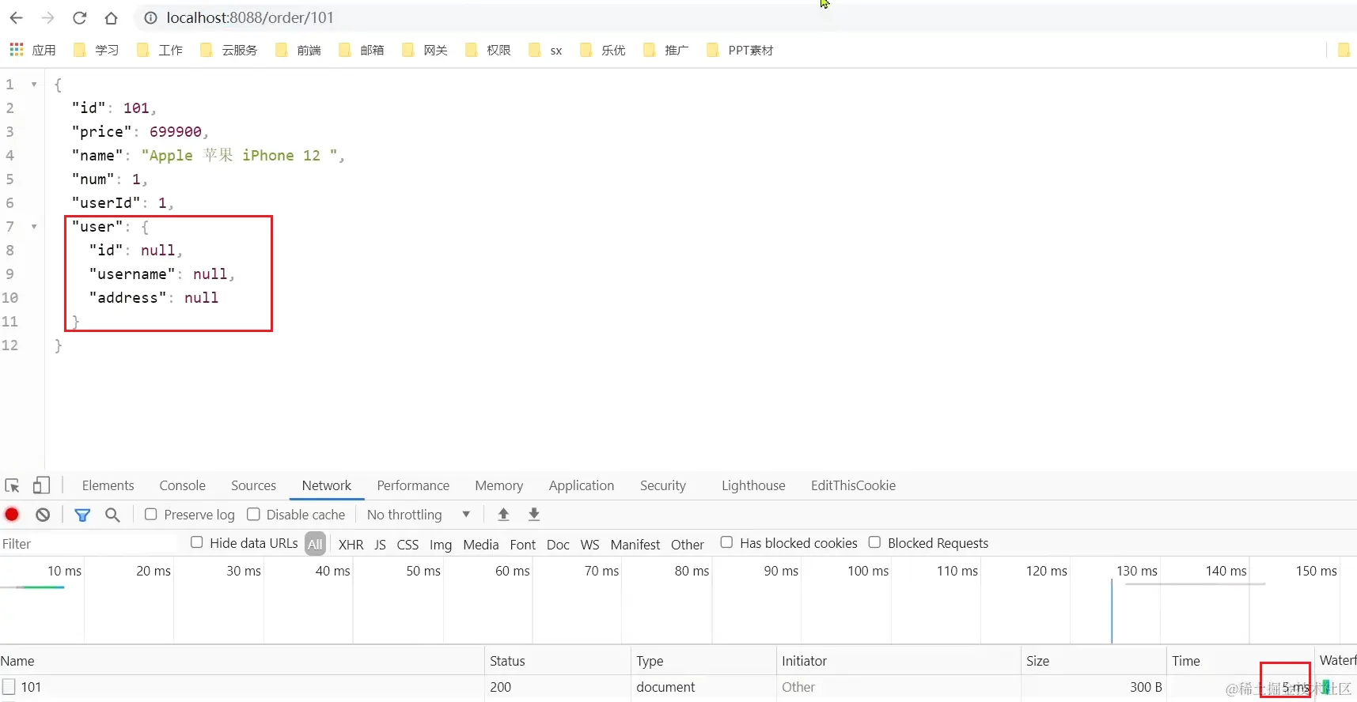Open the 云服务 bookmark folder

229,50
